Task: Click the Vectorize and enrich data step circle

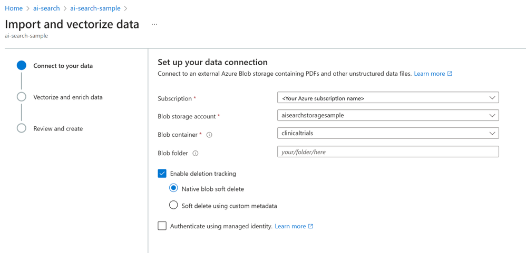Action: point(22,97)
